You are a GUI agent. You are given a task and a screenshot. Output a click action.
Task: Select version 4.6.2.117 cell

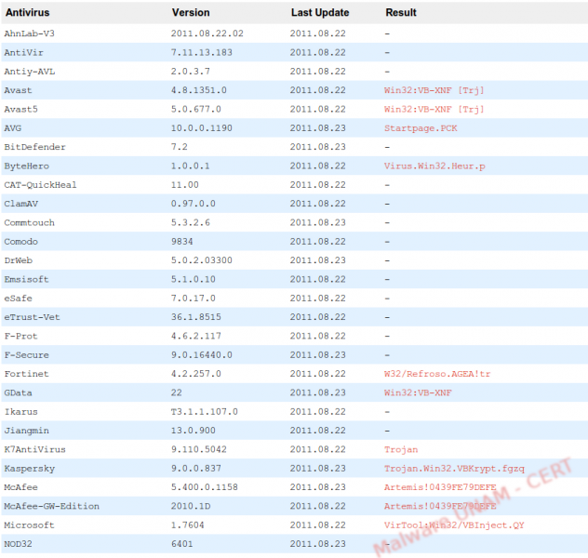point(195,336)
